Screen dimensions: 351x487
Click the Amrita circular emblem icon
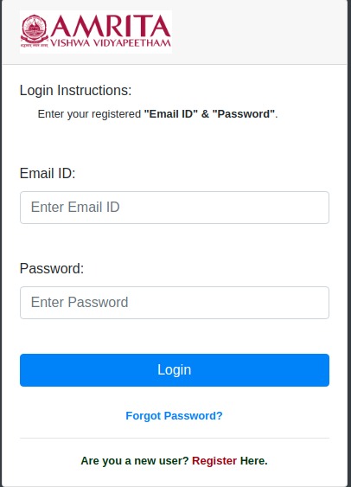pyautogui.click(x=34, y=30)
